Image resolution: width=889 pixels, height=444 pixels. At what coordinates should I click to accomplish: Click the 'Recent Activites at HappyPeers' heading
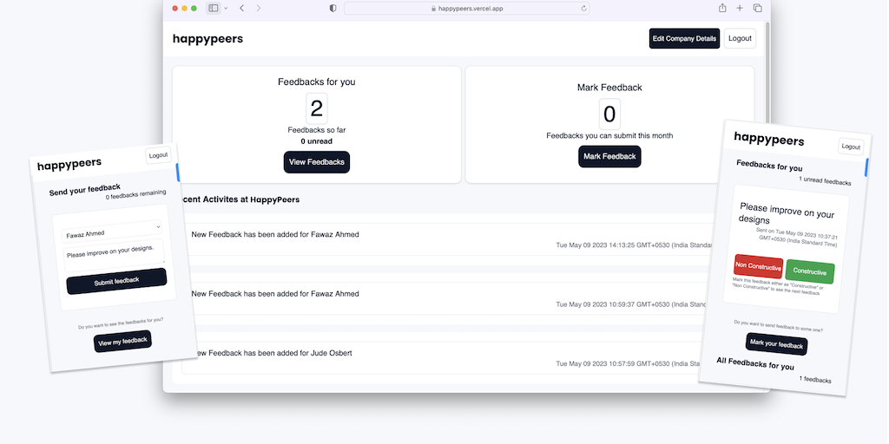click(240, 200)
